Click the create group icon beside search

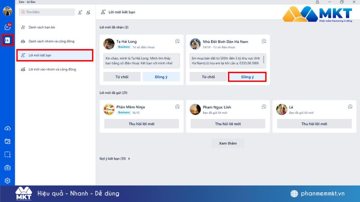click(x=88, y=12)
